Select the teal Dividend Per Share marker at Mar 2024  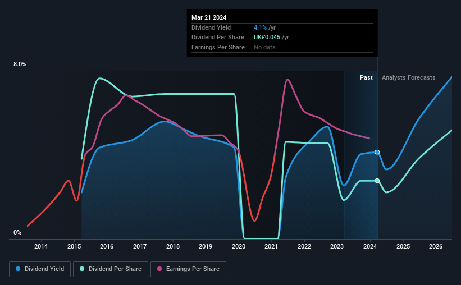coord(377,181)
